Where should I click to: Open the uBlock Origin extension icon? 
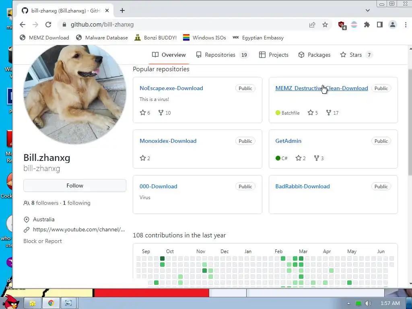pos(342,25)
